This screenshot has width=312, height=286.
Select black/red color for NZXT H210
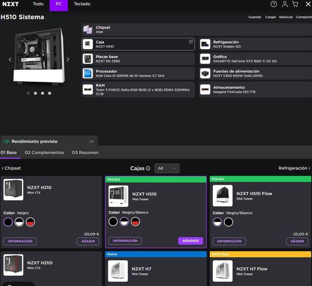[x=30, y=222]
